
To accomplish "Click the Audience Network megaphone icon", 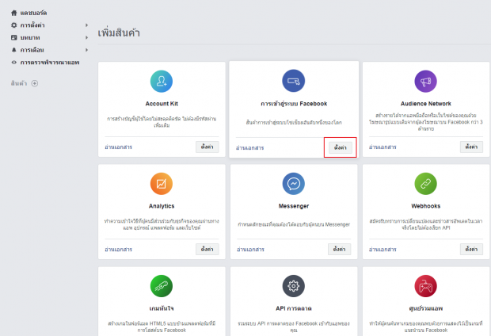I will 425,81.
